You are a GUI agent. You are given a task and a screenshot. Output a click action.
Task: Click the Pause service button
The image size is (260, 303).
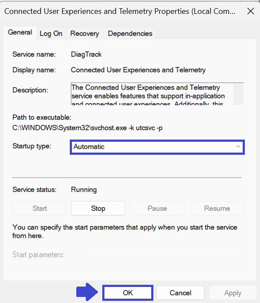157,209
